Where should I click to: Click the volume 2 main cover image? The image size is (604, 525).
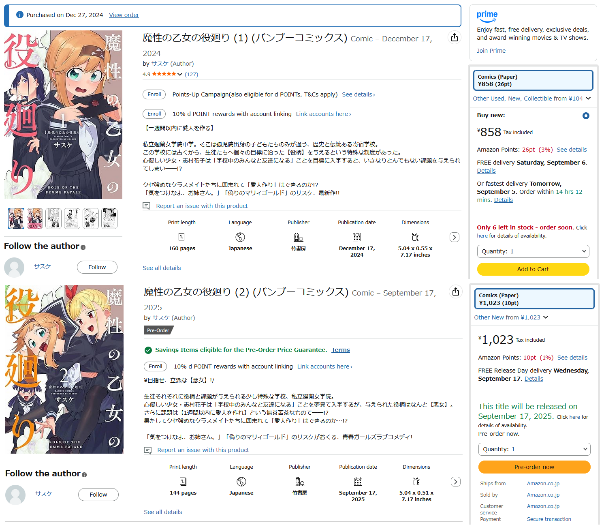point(64,369)
